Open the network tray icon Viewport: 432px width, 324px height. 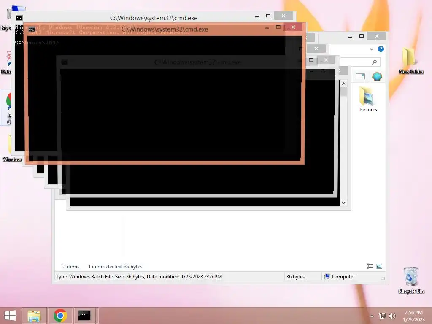[382, 316]
